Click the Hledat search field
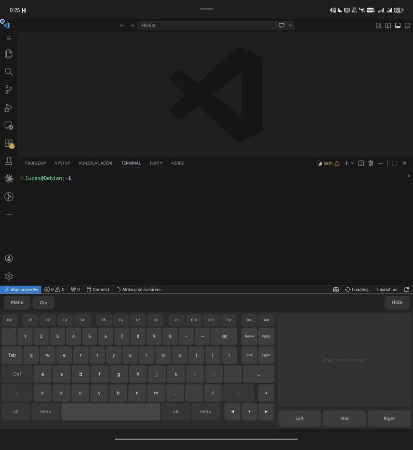This screenshot has width=413, height=450. coord(206,26)
